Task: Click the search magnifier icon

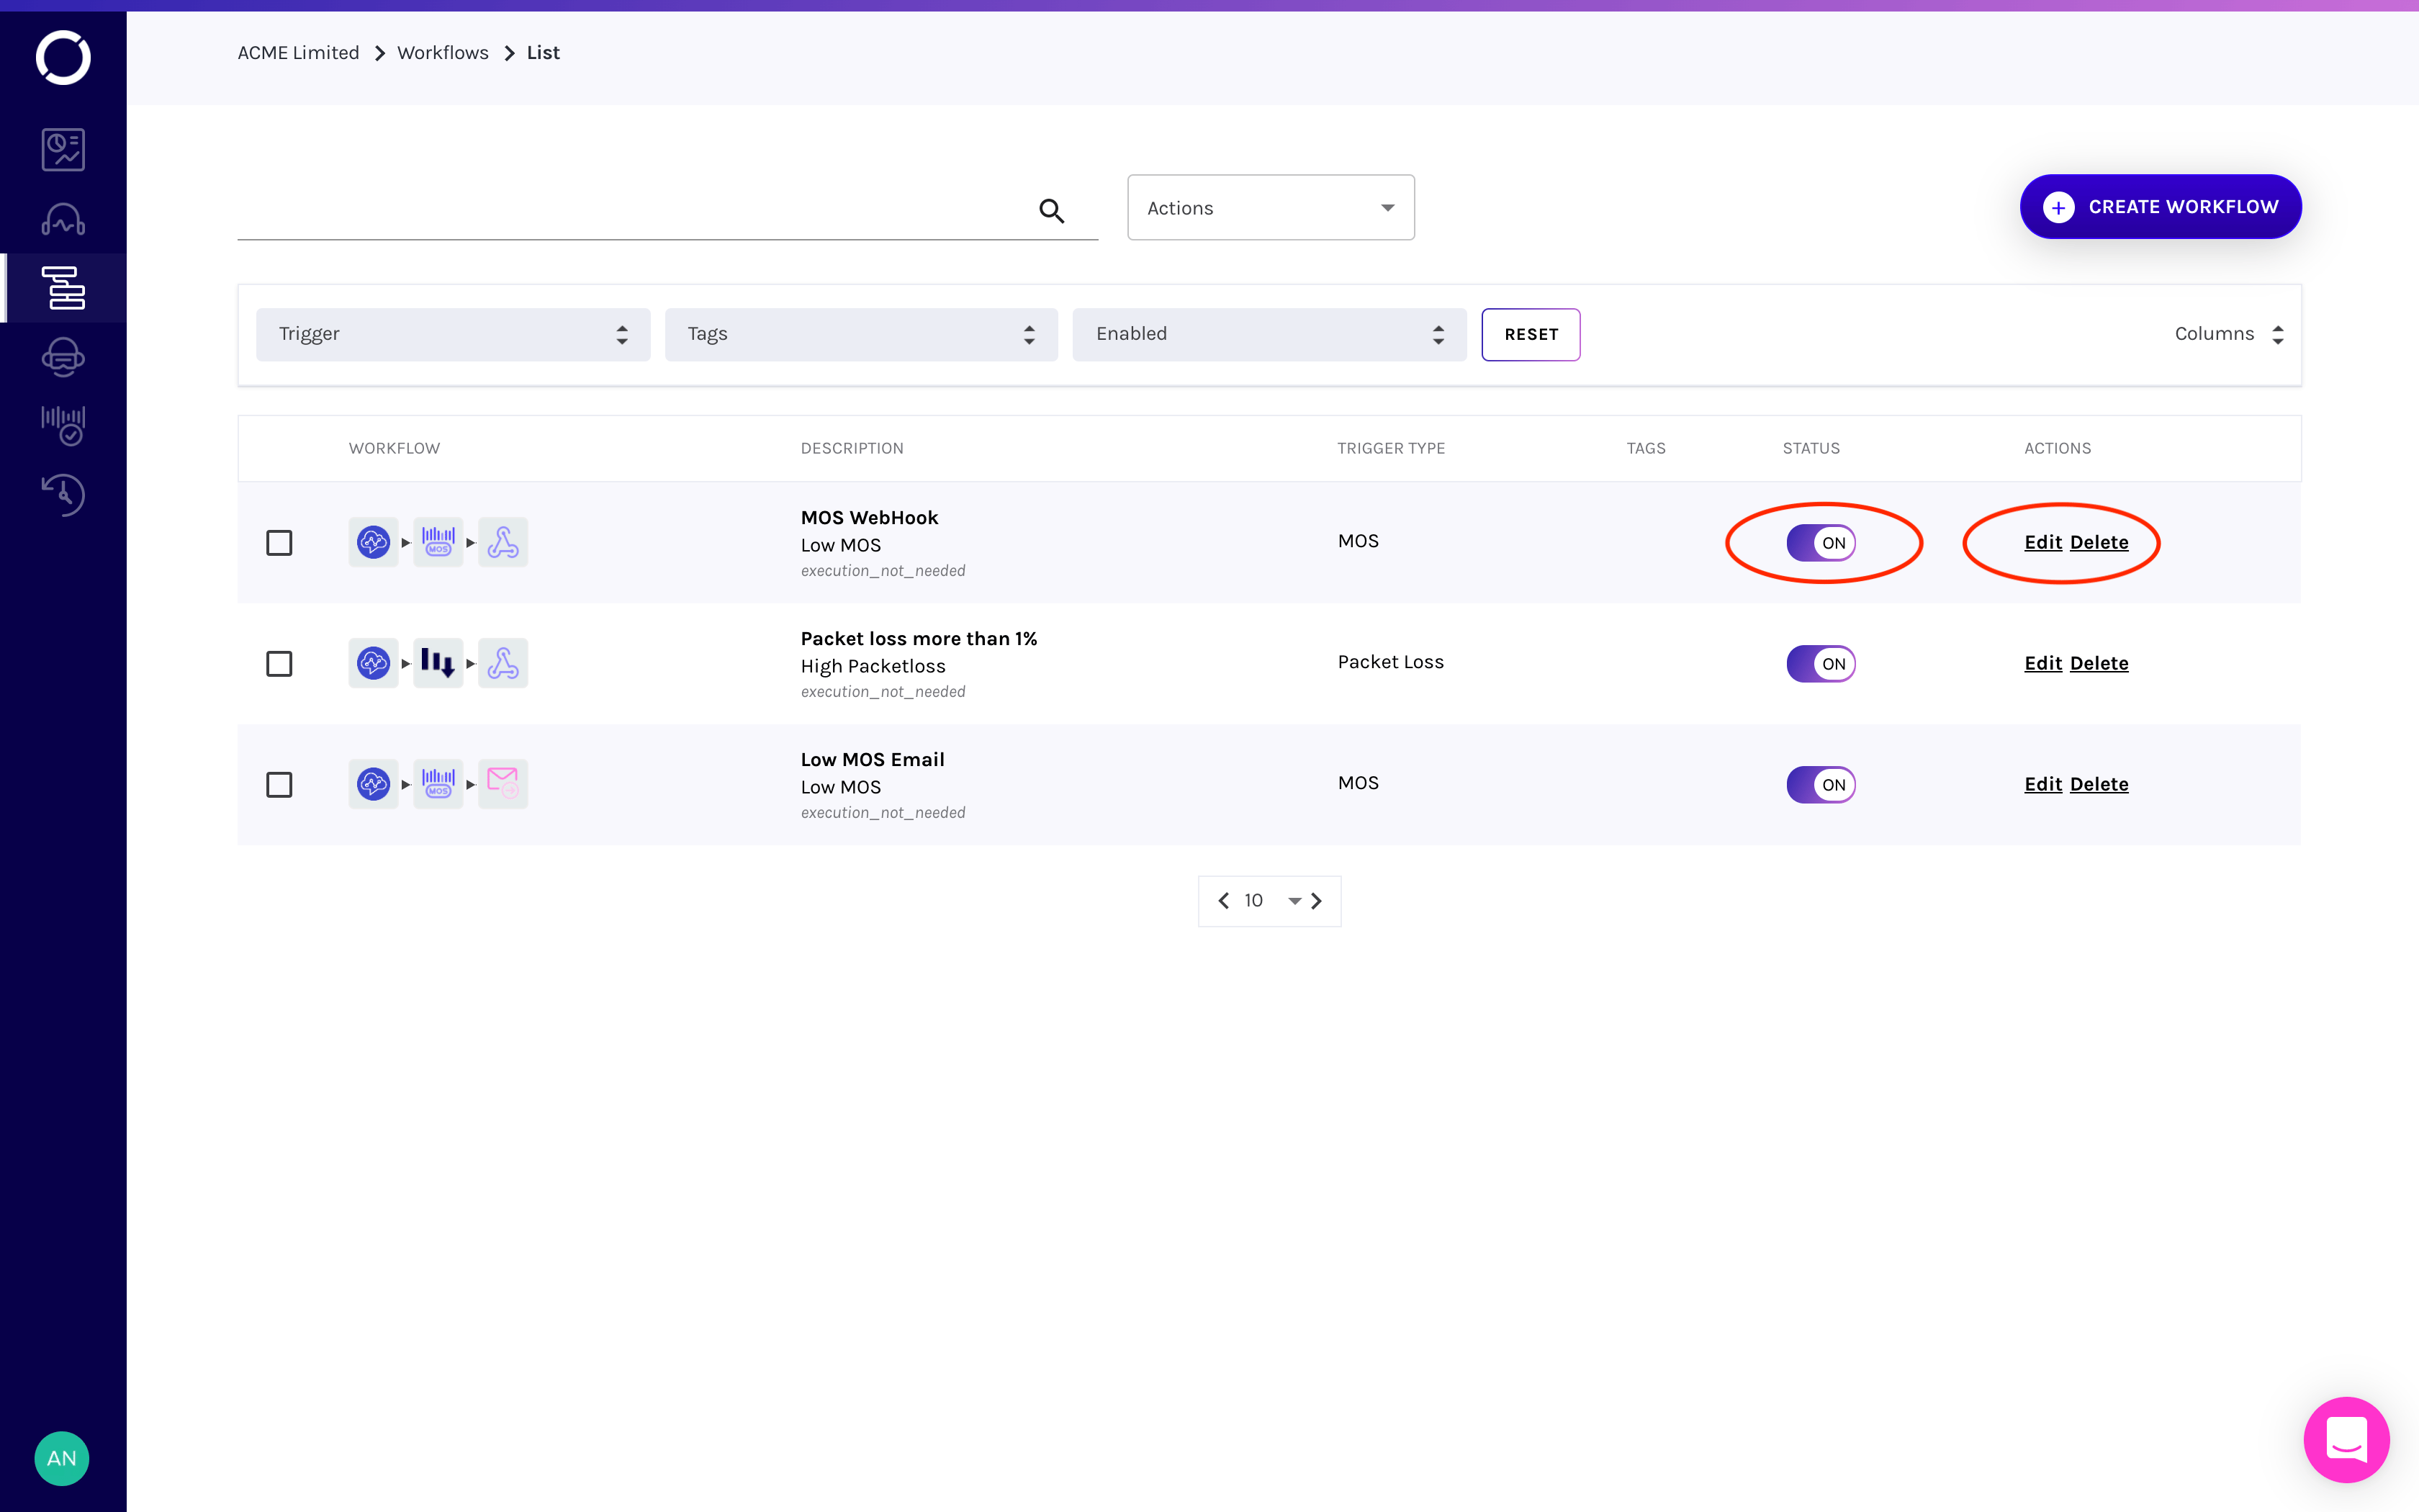Action: coord(1050,210)
